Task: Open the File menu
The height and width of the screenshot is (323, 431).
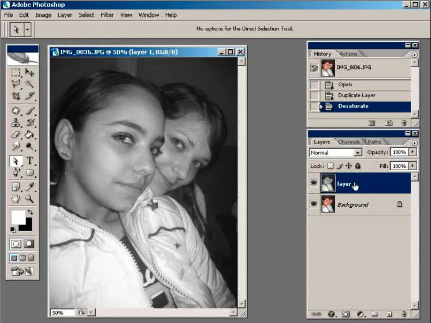Action: tap(8, 15)
